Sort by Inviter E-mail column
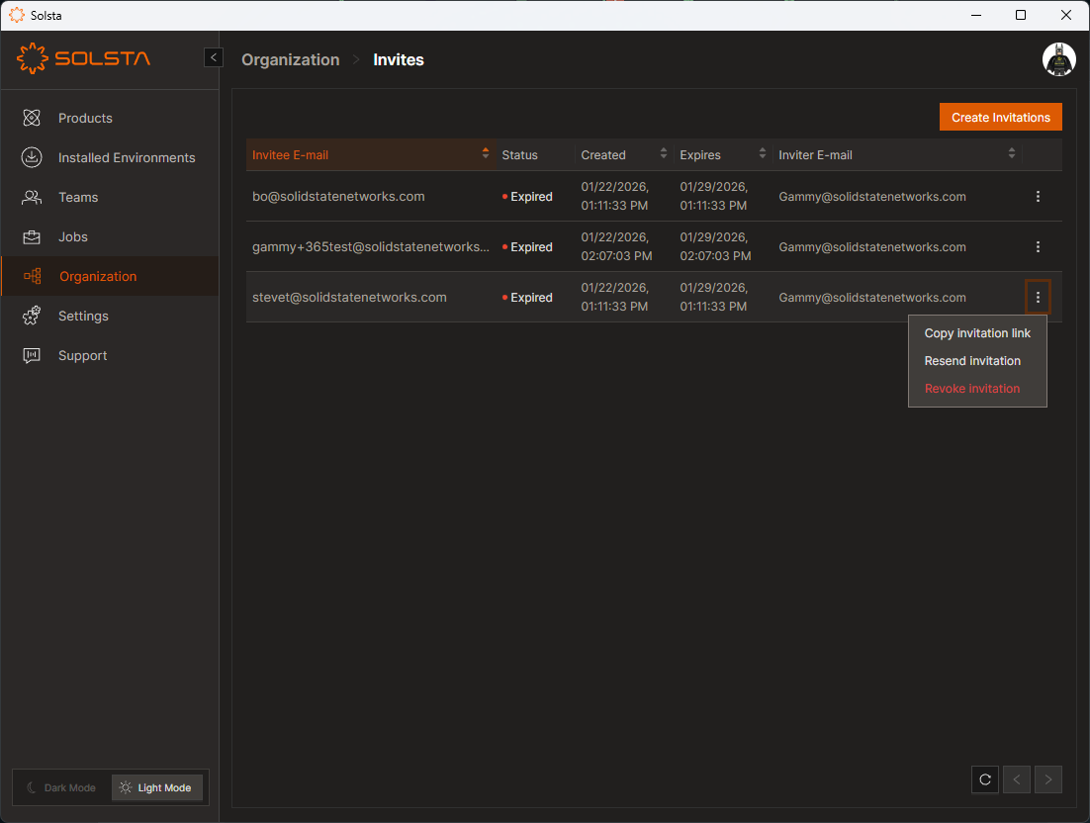The height and width of the screenshot is (823, 1090). click(897, 155)
